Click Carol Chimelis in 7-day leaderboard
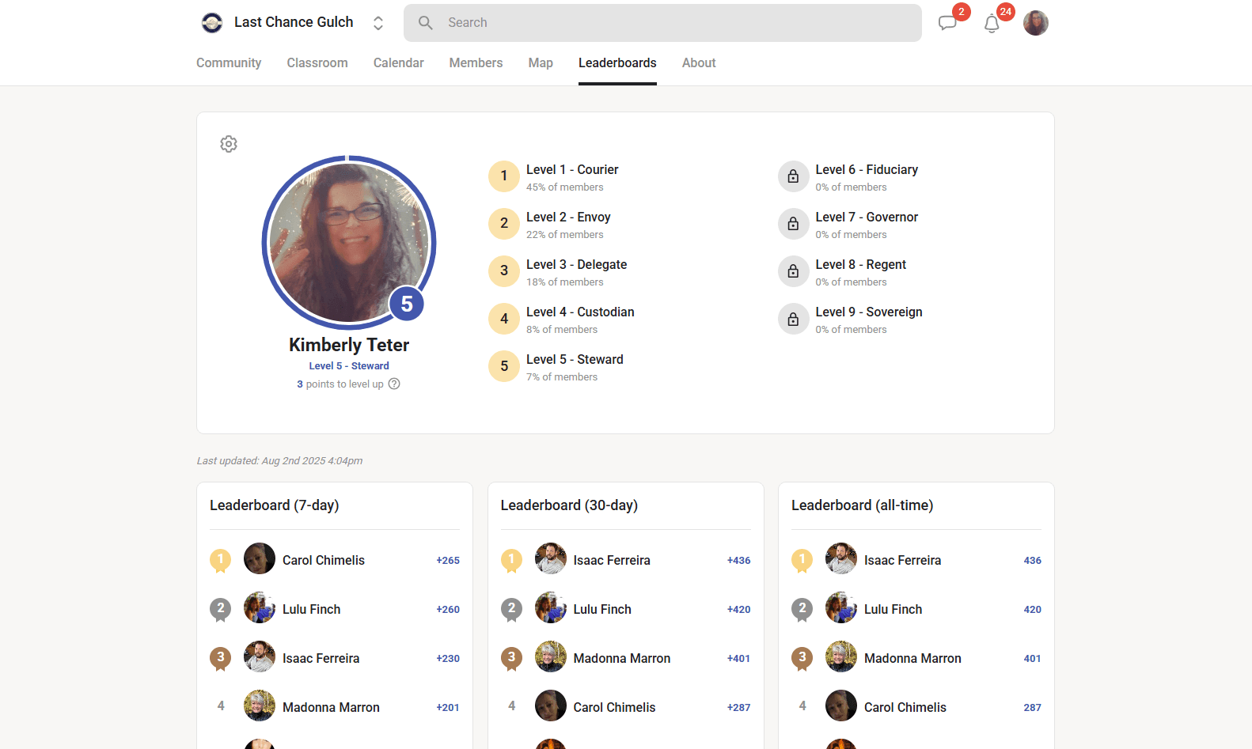 point(323,560)
